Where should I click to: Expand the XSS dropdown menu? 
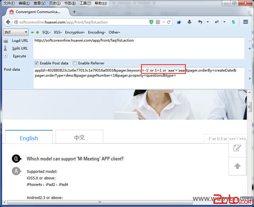58,32
